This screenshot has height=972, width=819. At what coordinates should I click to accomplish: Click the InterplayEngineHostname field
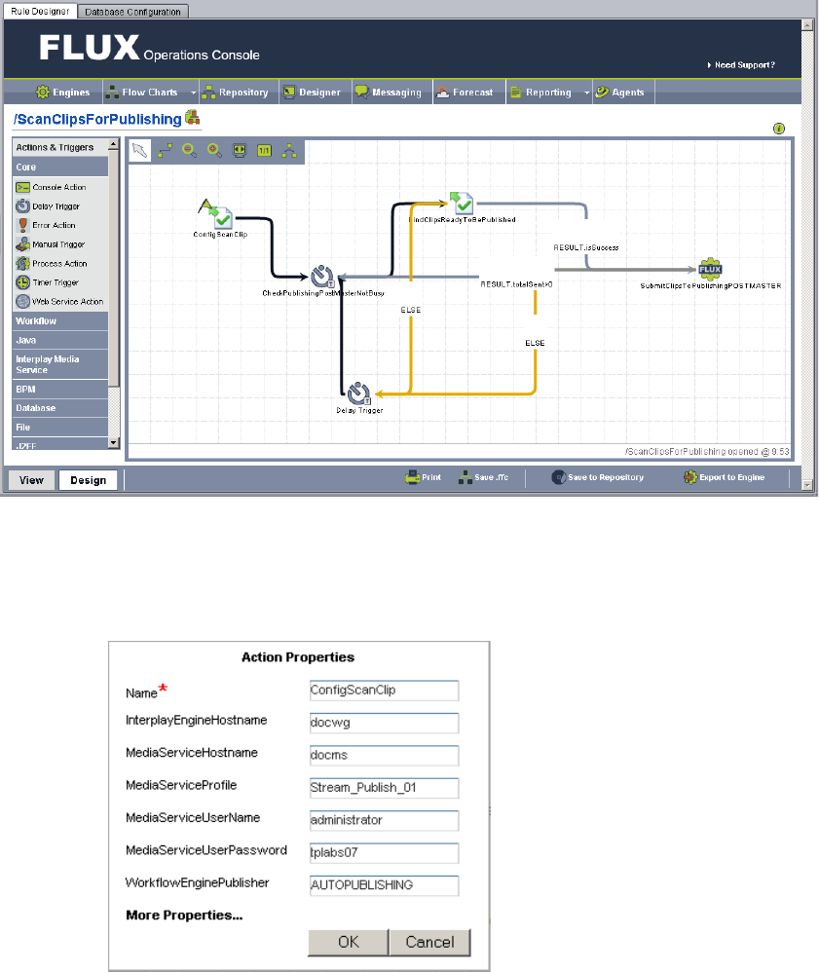click(385, 723)
